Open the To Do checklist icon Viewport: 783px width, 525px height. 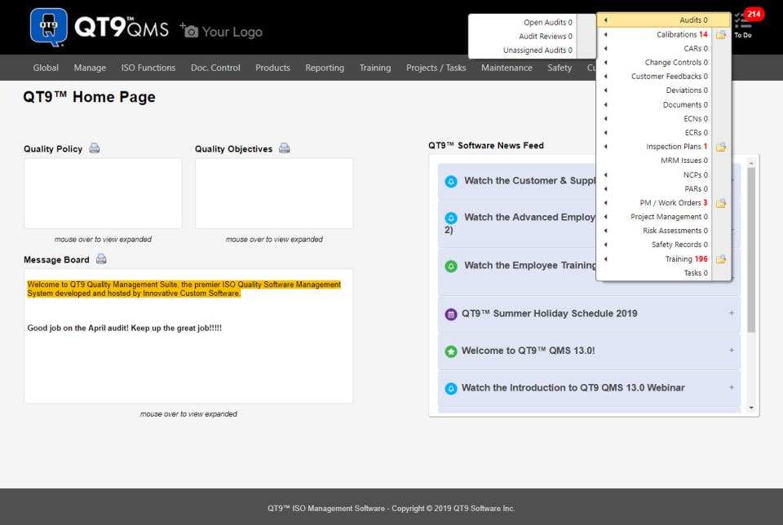point(742,22)
